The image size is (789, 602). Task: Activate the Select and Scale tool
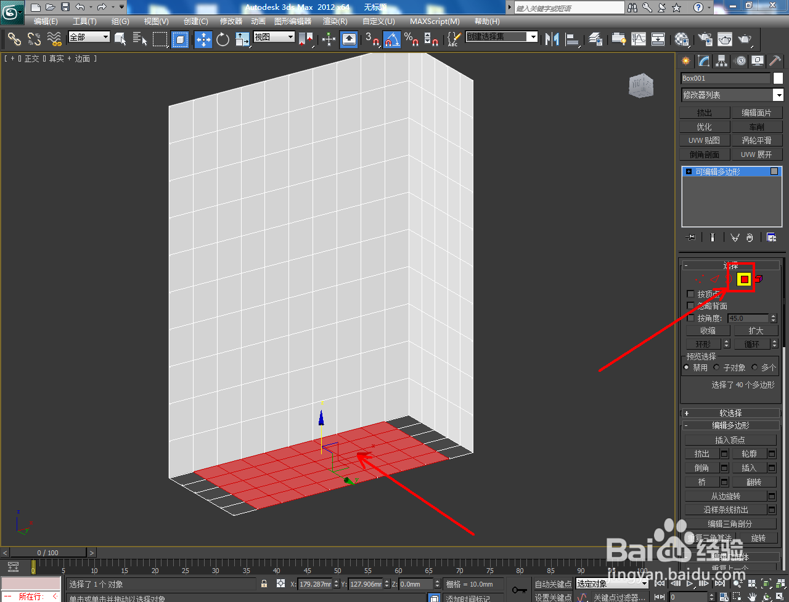(x=242, y=39)
